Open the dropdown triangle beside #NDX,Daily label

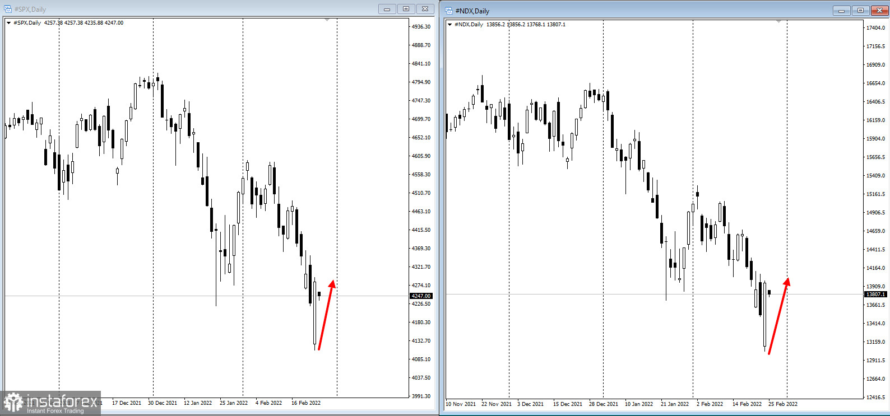pyautogui.click(x=449, y=25)
